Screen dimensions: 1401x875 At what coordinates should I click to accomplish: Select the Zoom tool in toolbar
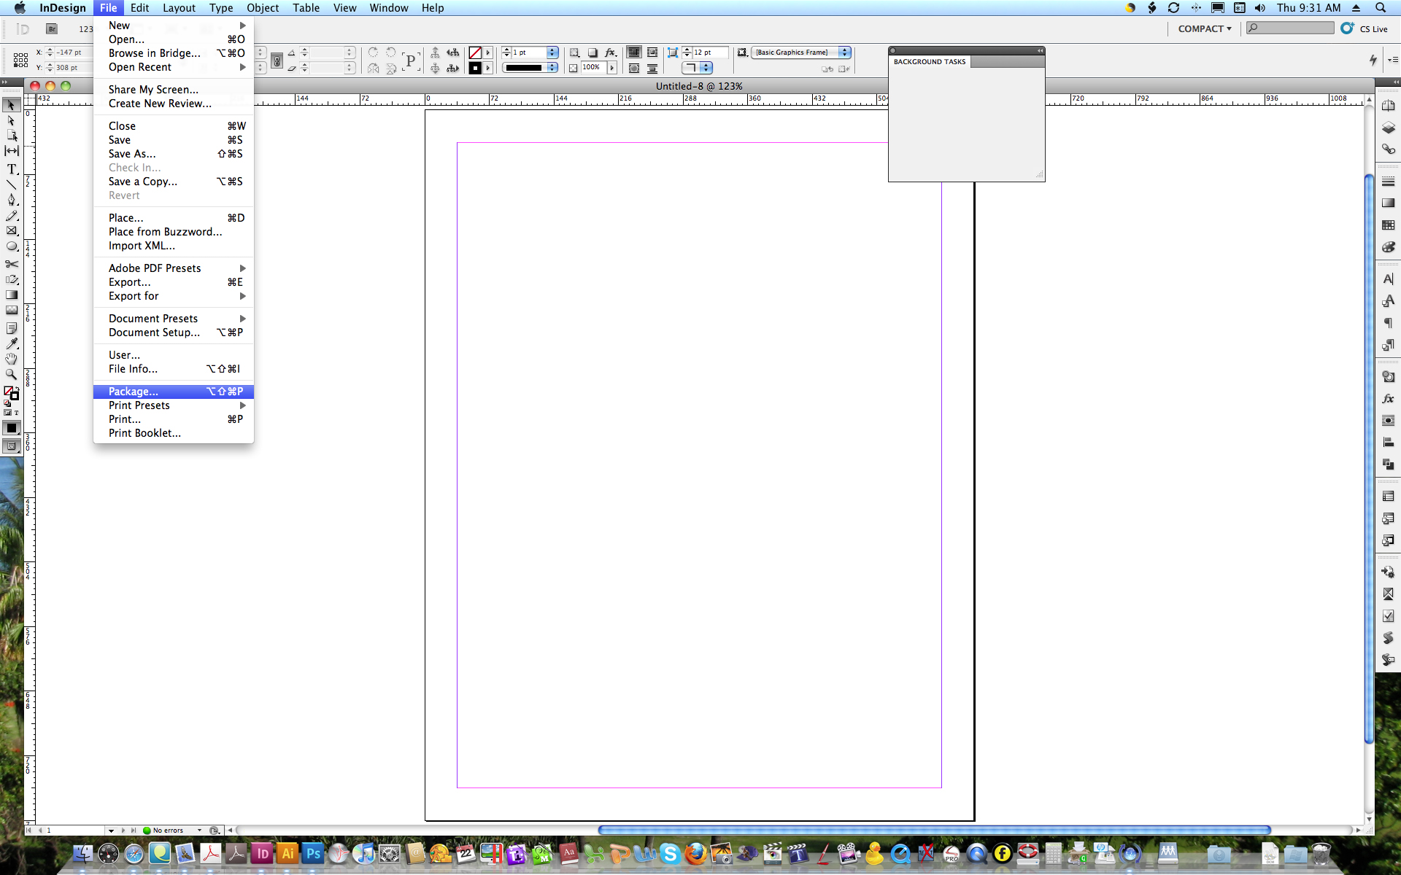pos(12,376)
